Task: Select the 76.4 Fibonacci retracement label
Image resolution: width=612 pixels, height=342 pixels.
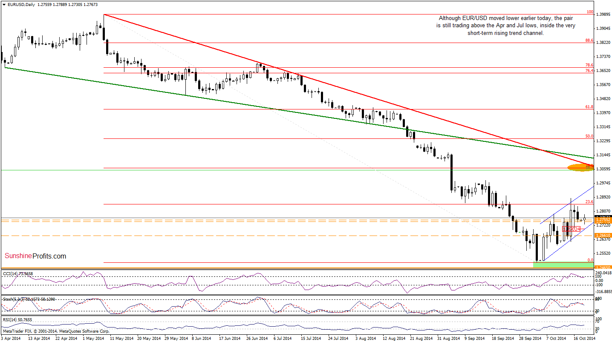Action: pos(589,71)
